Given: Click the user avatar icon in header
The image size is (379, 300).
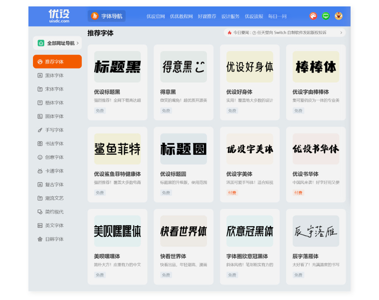Looking at the screenshot, I should tap(338, 16).
